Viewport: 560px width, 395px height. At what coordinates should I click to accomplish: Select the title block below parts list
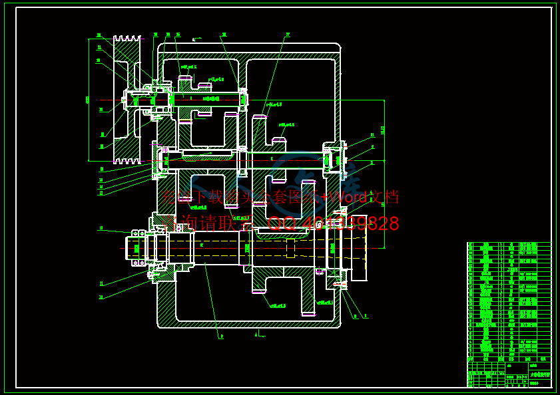point(509,374)
